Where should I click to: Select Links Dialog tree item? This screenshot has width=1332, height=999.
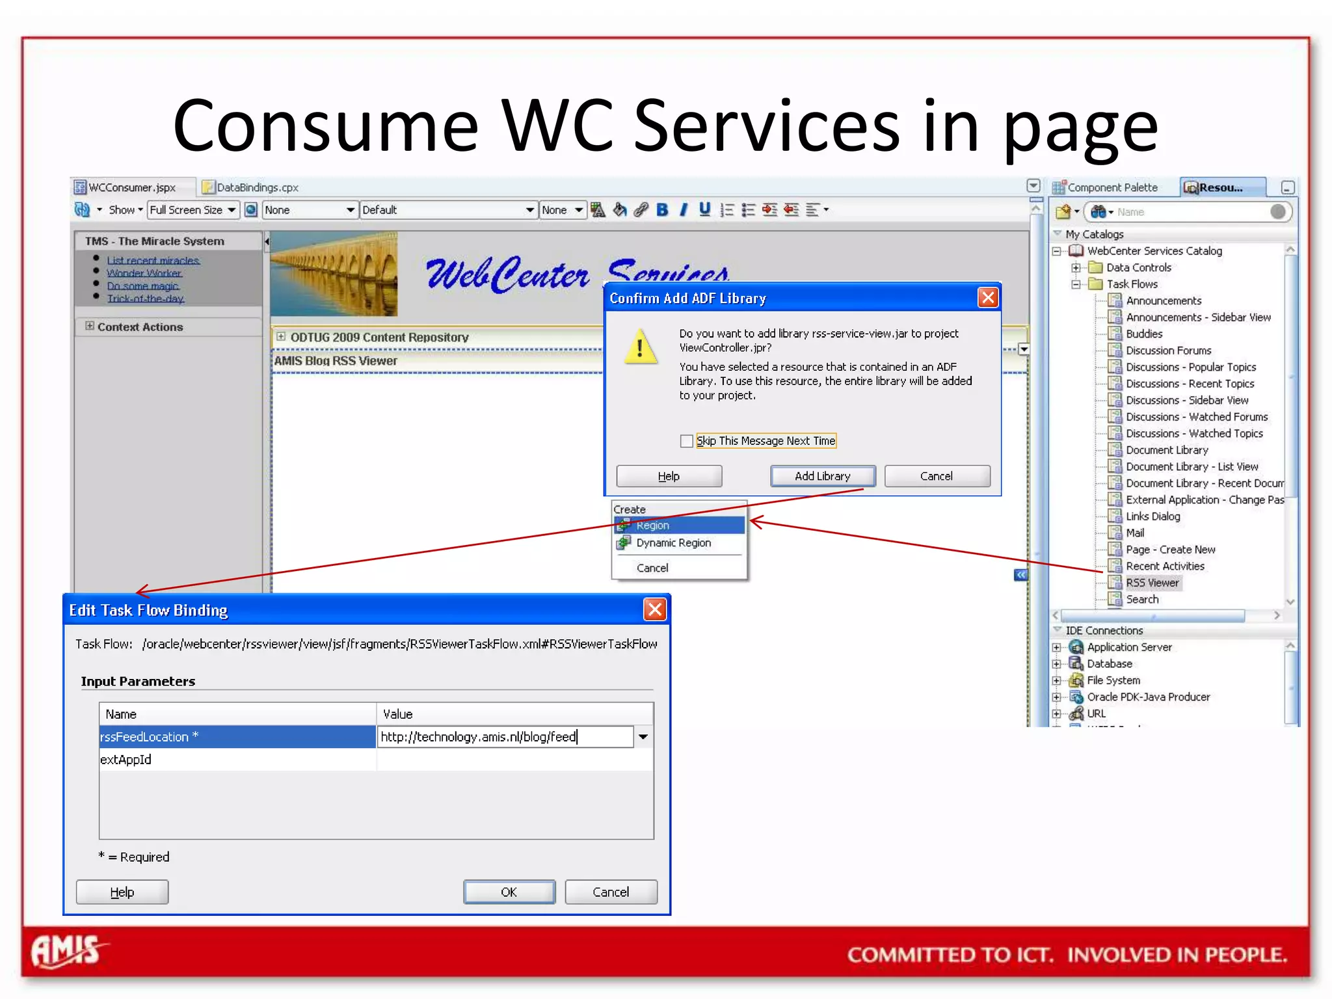tap(1152, 516)
